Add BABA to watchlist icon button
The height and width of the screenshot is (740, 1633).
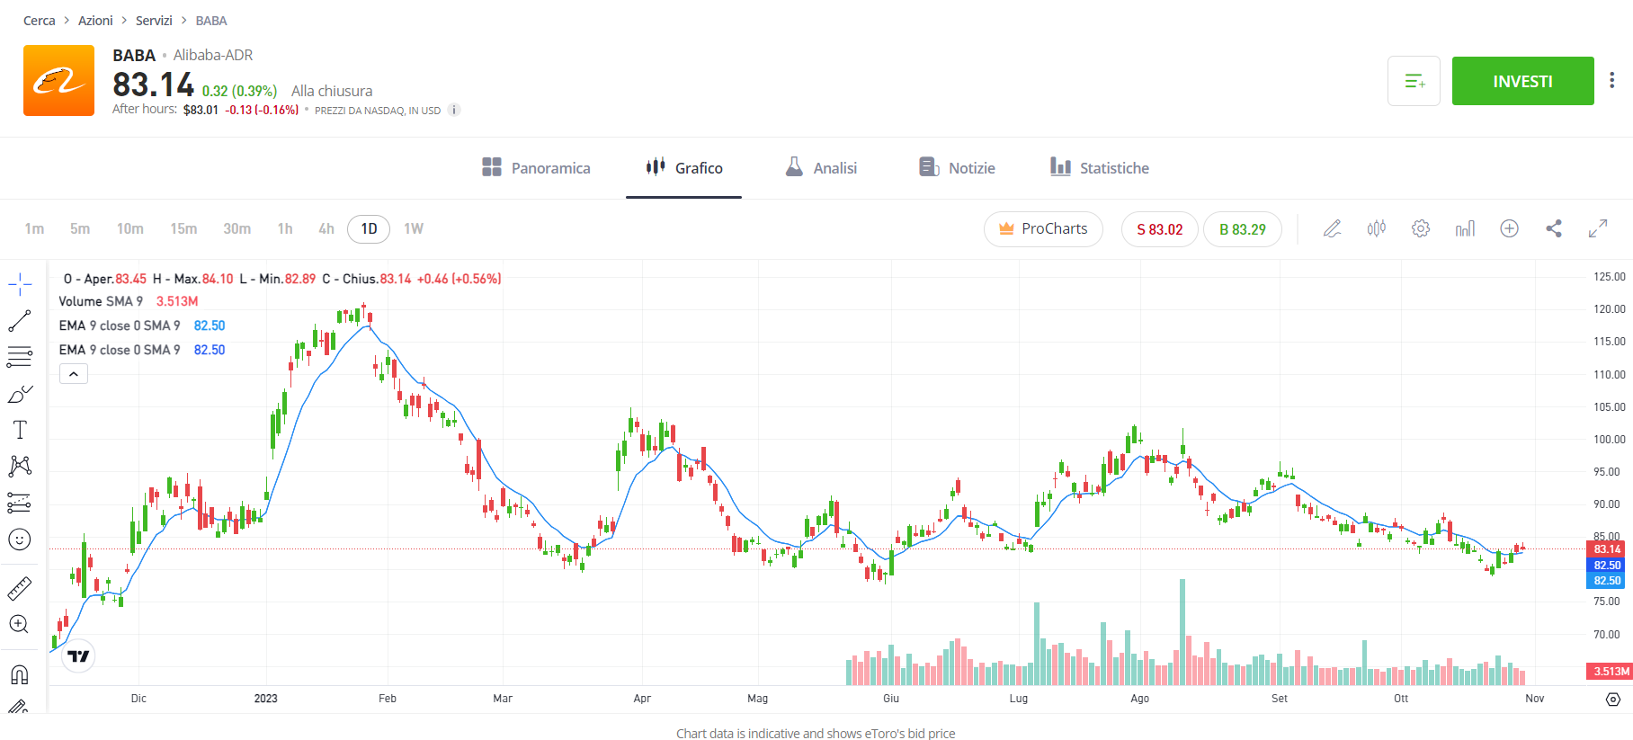tap(1414, 81)
